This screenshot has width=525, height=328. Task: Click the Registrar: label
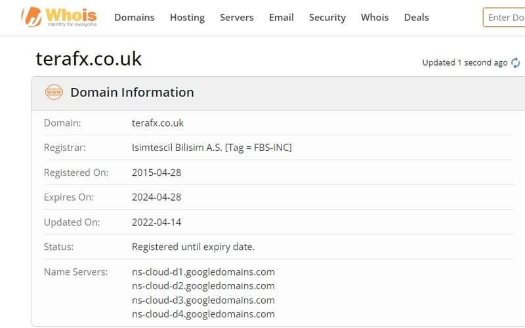[x=64, y=148]
